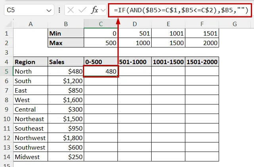Viewport: 254px width, 167px height.
Task: Click the $480 sales cell
Action: point(66,71)
